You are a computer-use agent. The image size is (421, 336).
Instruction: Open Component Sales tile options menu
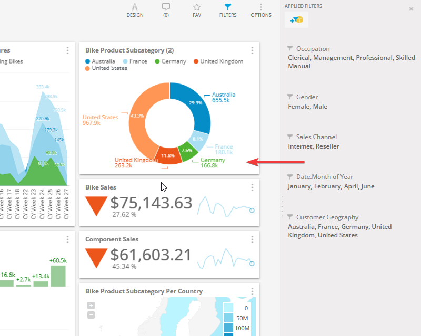252,239
